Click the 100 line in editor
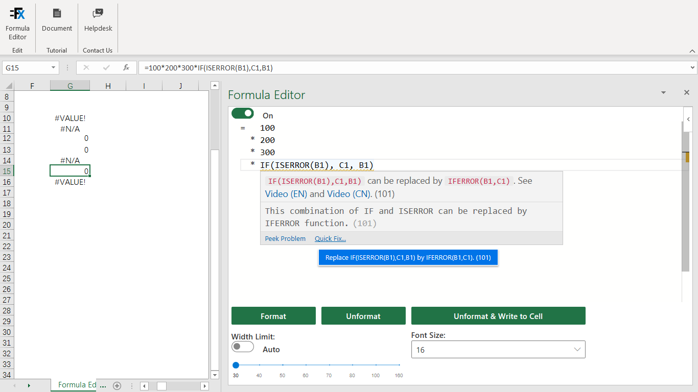 (x=267, y=128)
